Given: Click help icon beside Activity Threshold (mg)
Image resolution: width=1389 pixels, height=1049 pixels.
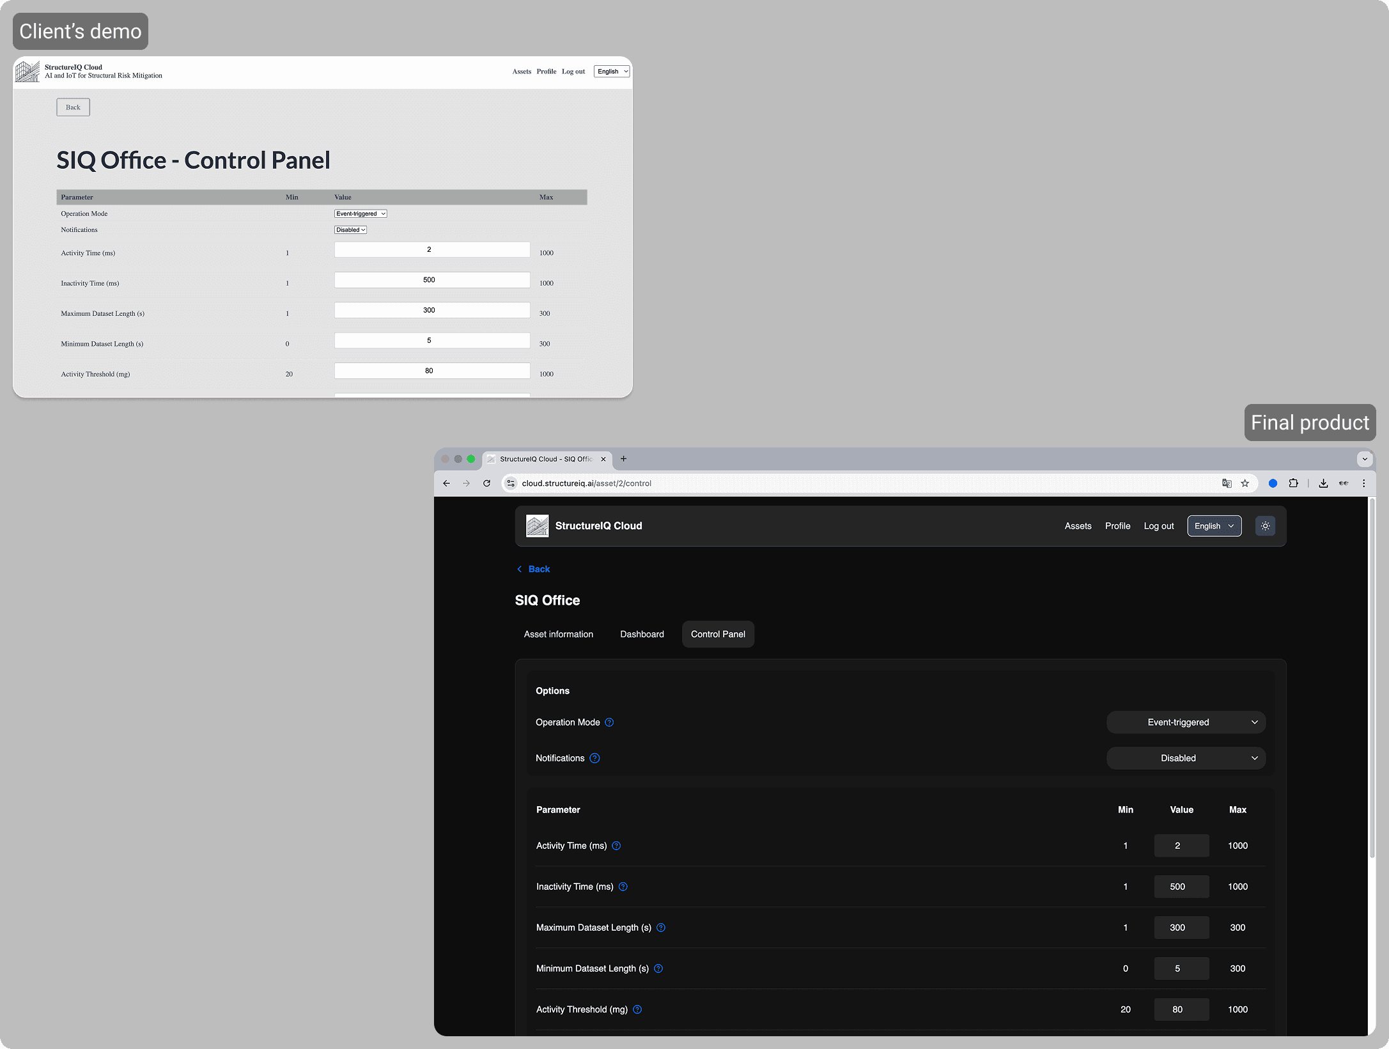Looking at the screenshot, I should coord(637,1009).
